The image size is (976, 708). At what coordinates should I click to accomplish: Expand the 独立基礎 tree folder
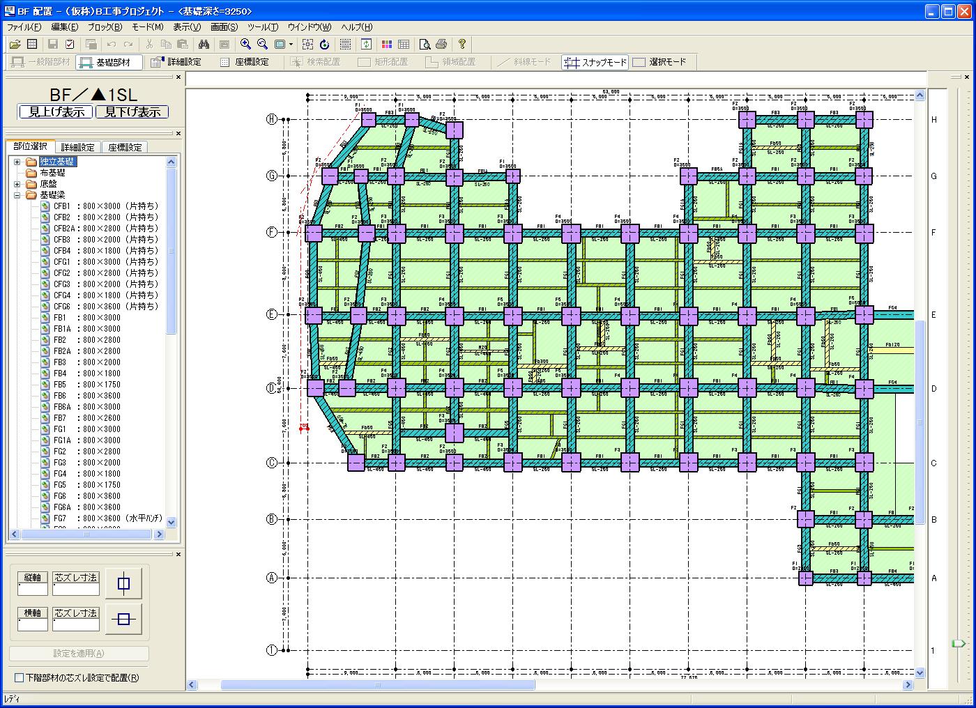(17, 162)
